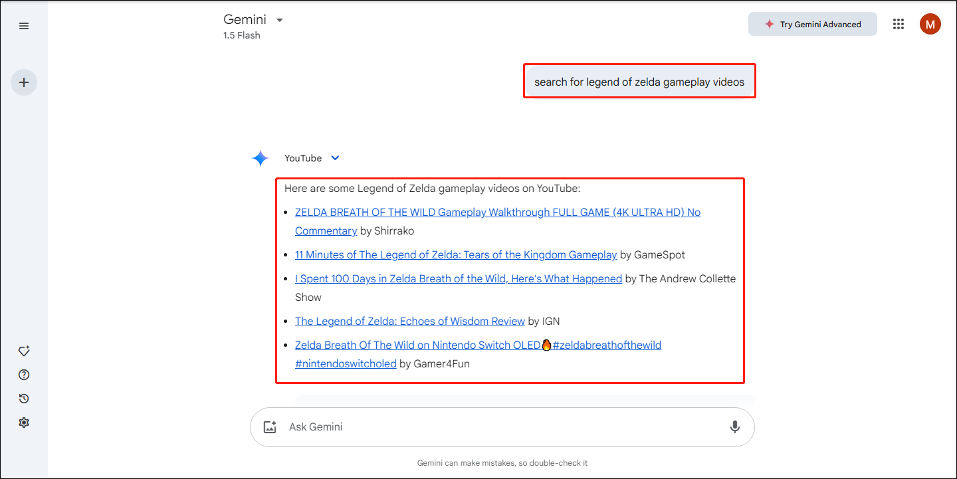This screenshot has height=479, width=957.
Task: Open the Nintendo Switch OLED video link
Action: 417,345
